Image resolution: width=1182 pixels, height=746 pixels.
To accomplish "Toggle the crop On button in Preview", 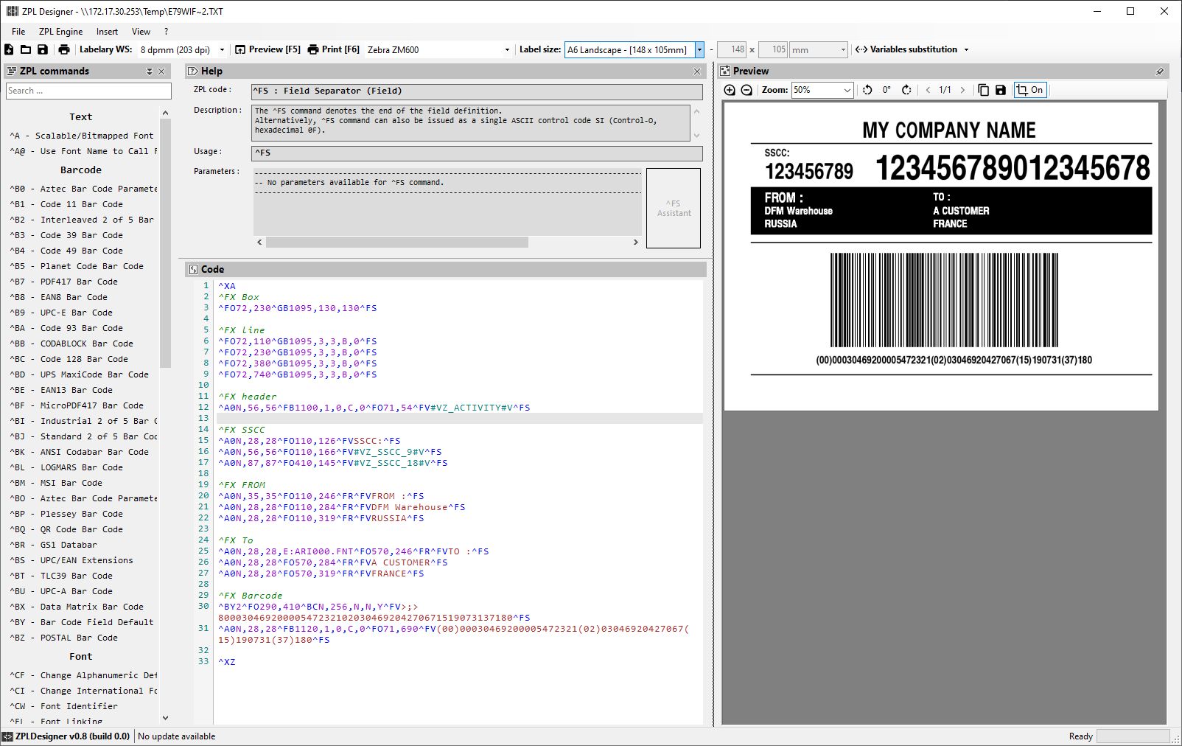I will pyautogui.click(x=1029, y=89).
